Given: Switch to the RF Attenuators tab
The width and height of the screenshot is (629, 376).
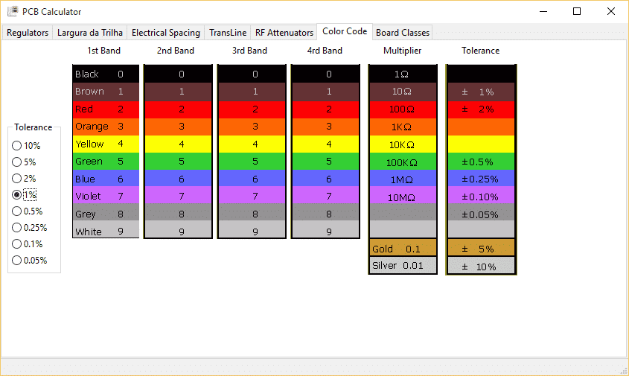Looking at the screenshot, I should [284, 33].
